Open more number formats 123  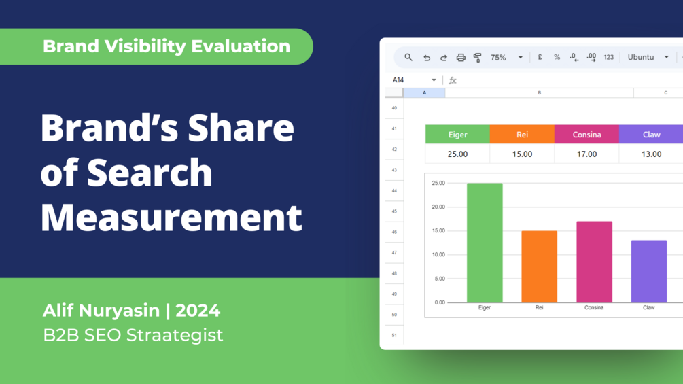pyautogui.click(x=608, y=57)
